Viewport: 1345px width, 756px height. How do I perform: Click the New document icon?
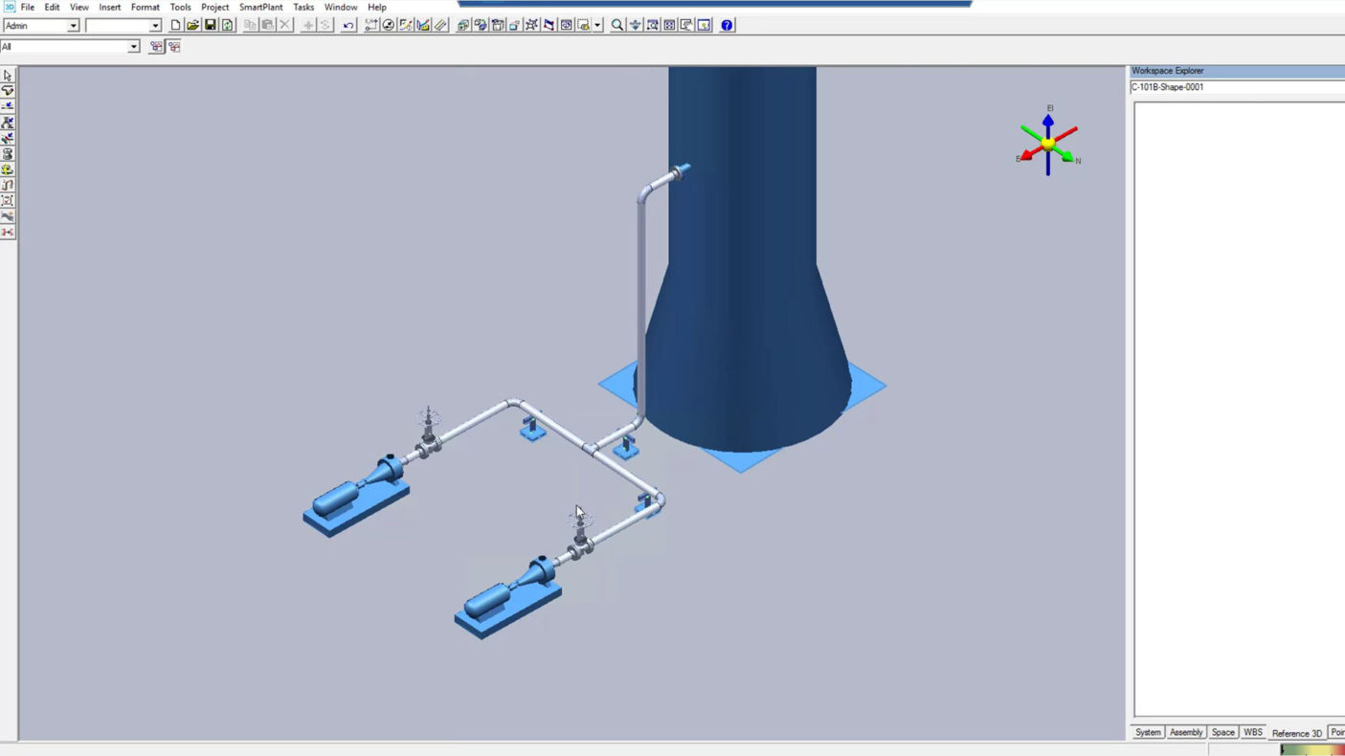click(x=175, y=26)
